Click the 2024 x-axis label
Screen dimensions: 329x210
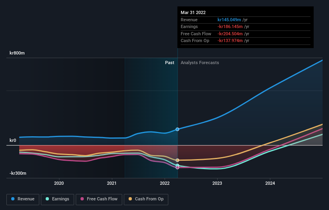[270, 184]
